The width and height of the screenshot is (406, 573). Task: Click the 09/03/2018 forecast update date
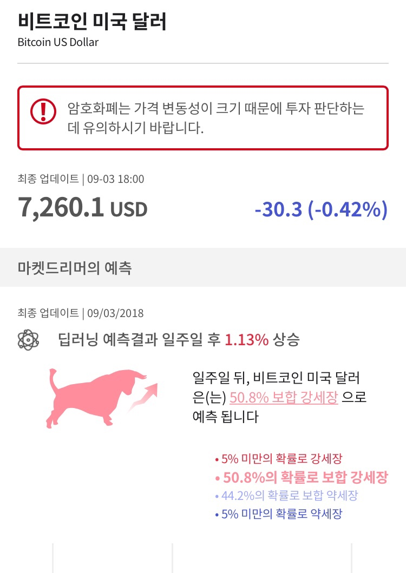coord(115,313)
